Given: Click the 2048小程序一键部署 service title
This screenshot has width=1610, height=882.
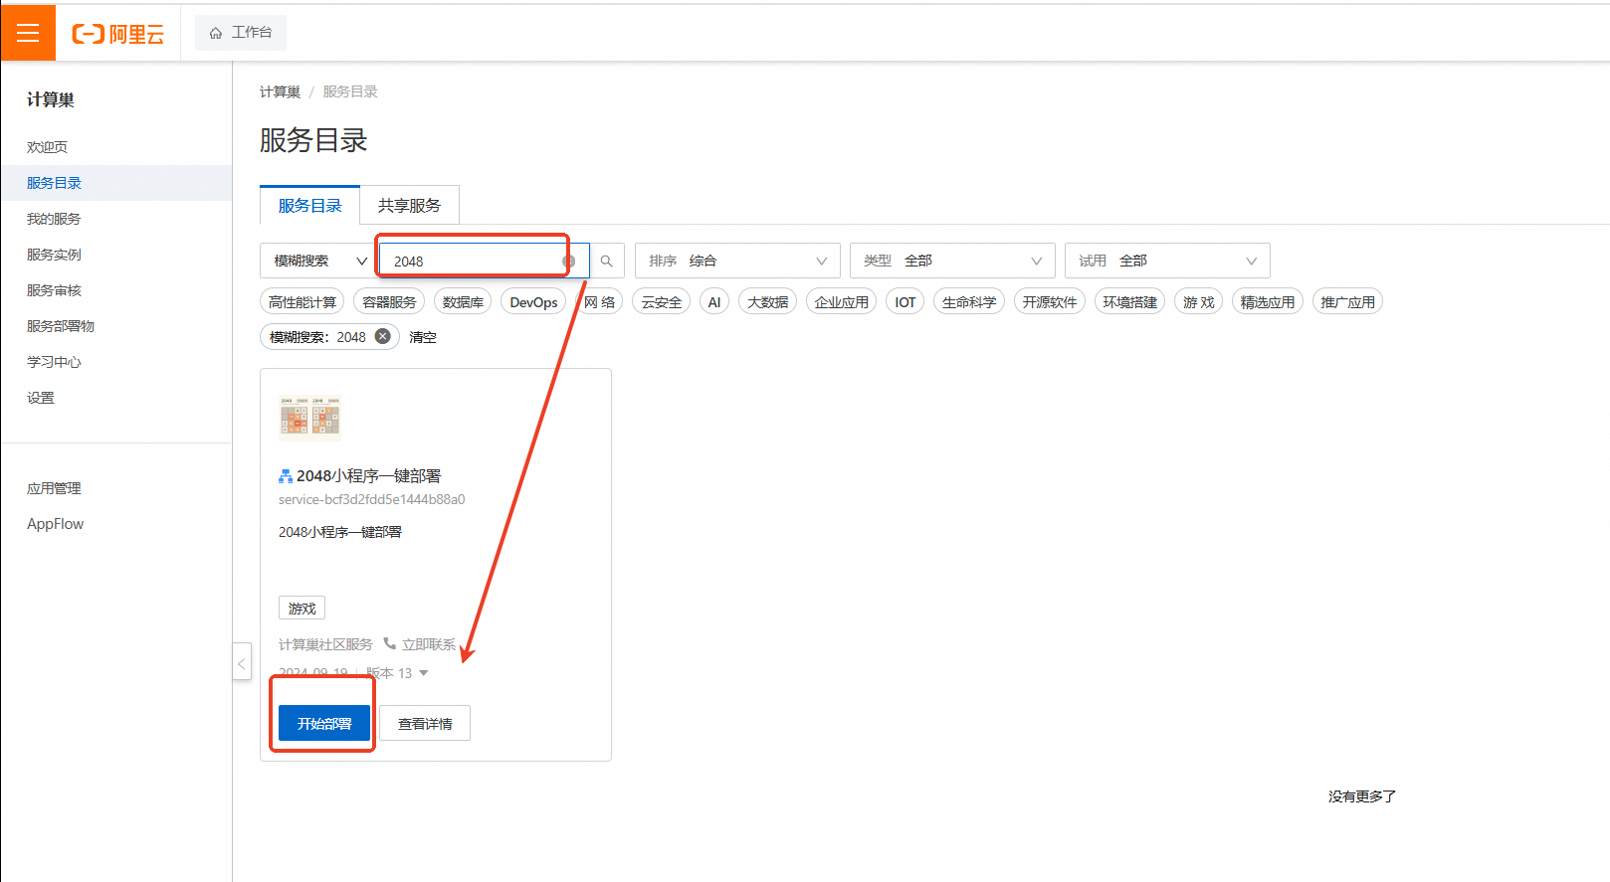Looking at the screenshot, I should point(368,476).
